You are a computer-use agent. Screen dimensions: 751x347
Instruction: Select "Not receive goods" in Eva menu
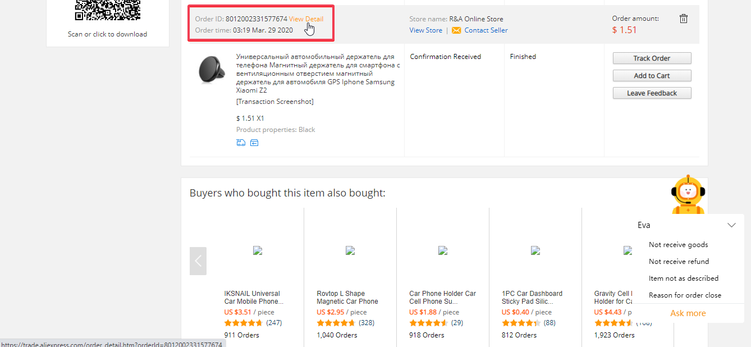point(678,245)
